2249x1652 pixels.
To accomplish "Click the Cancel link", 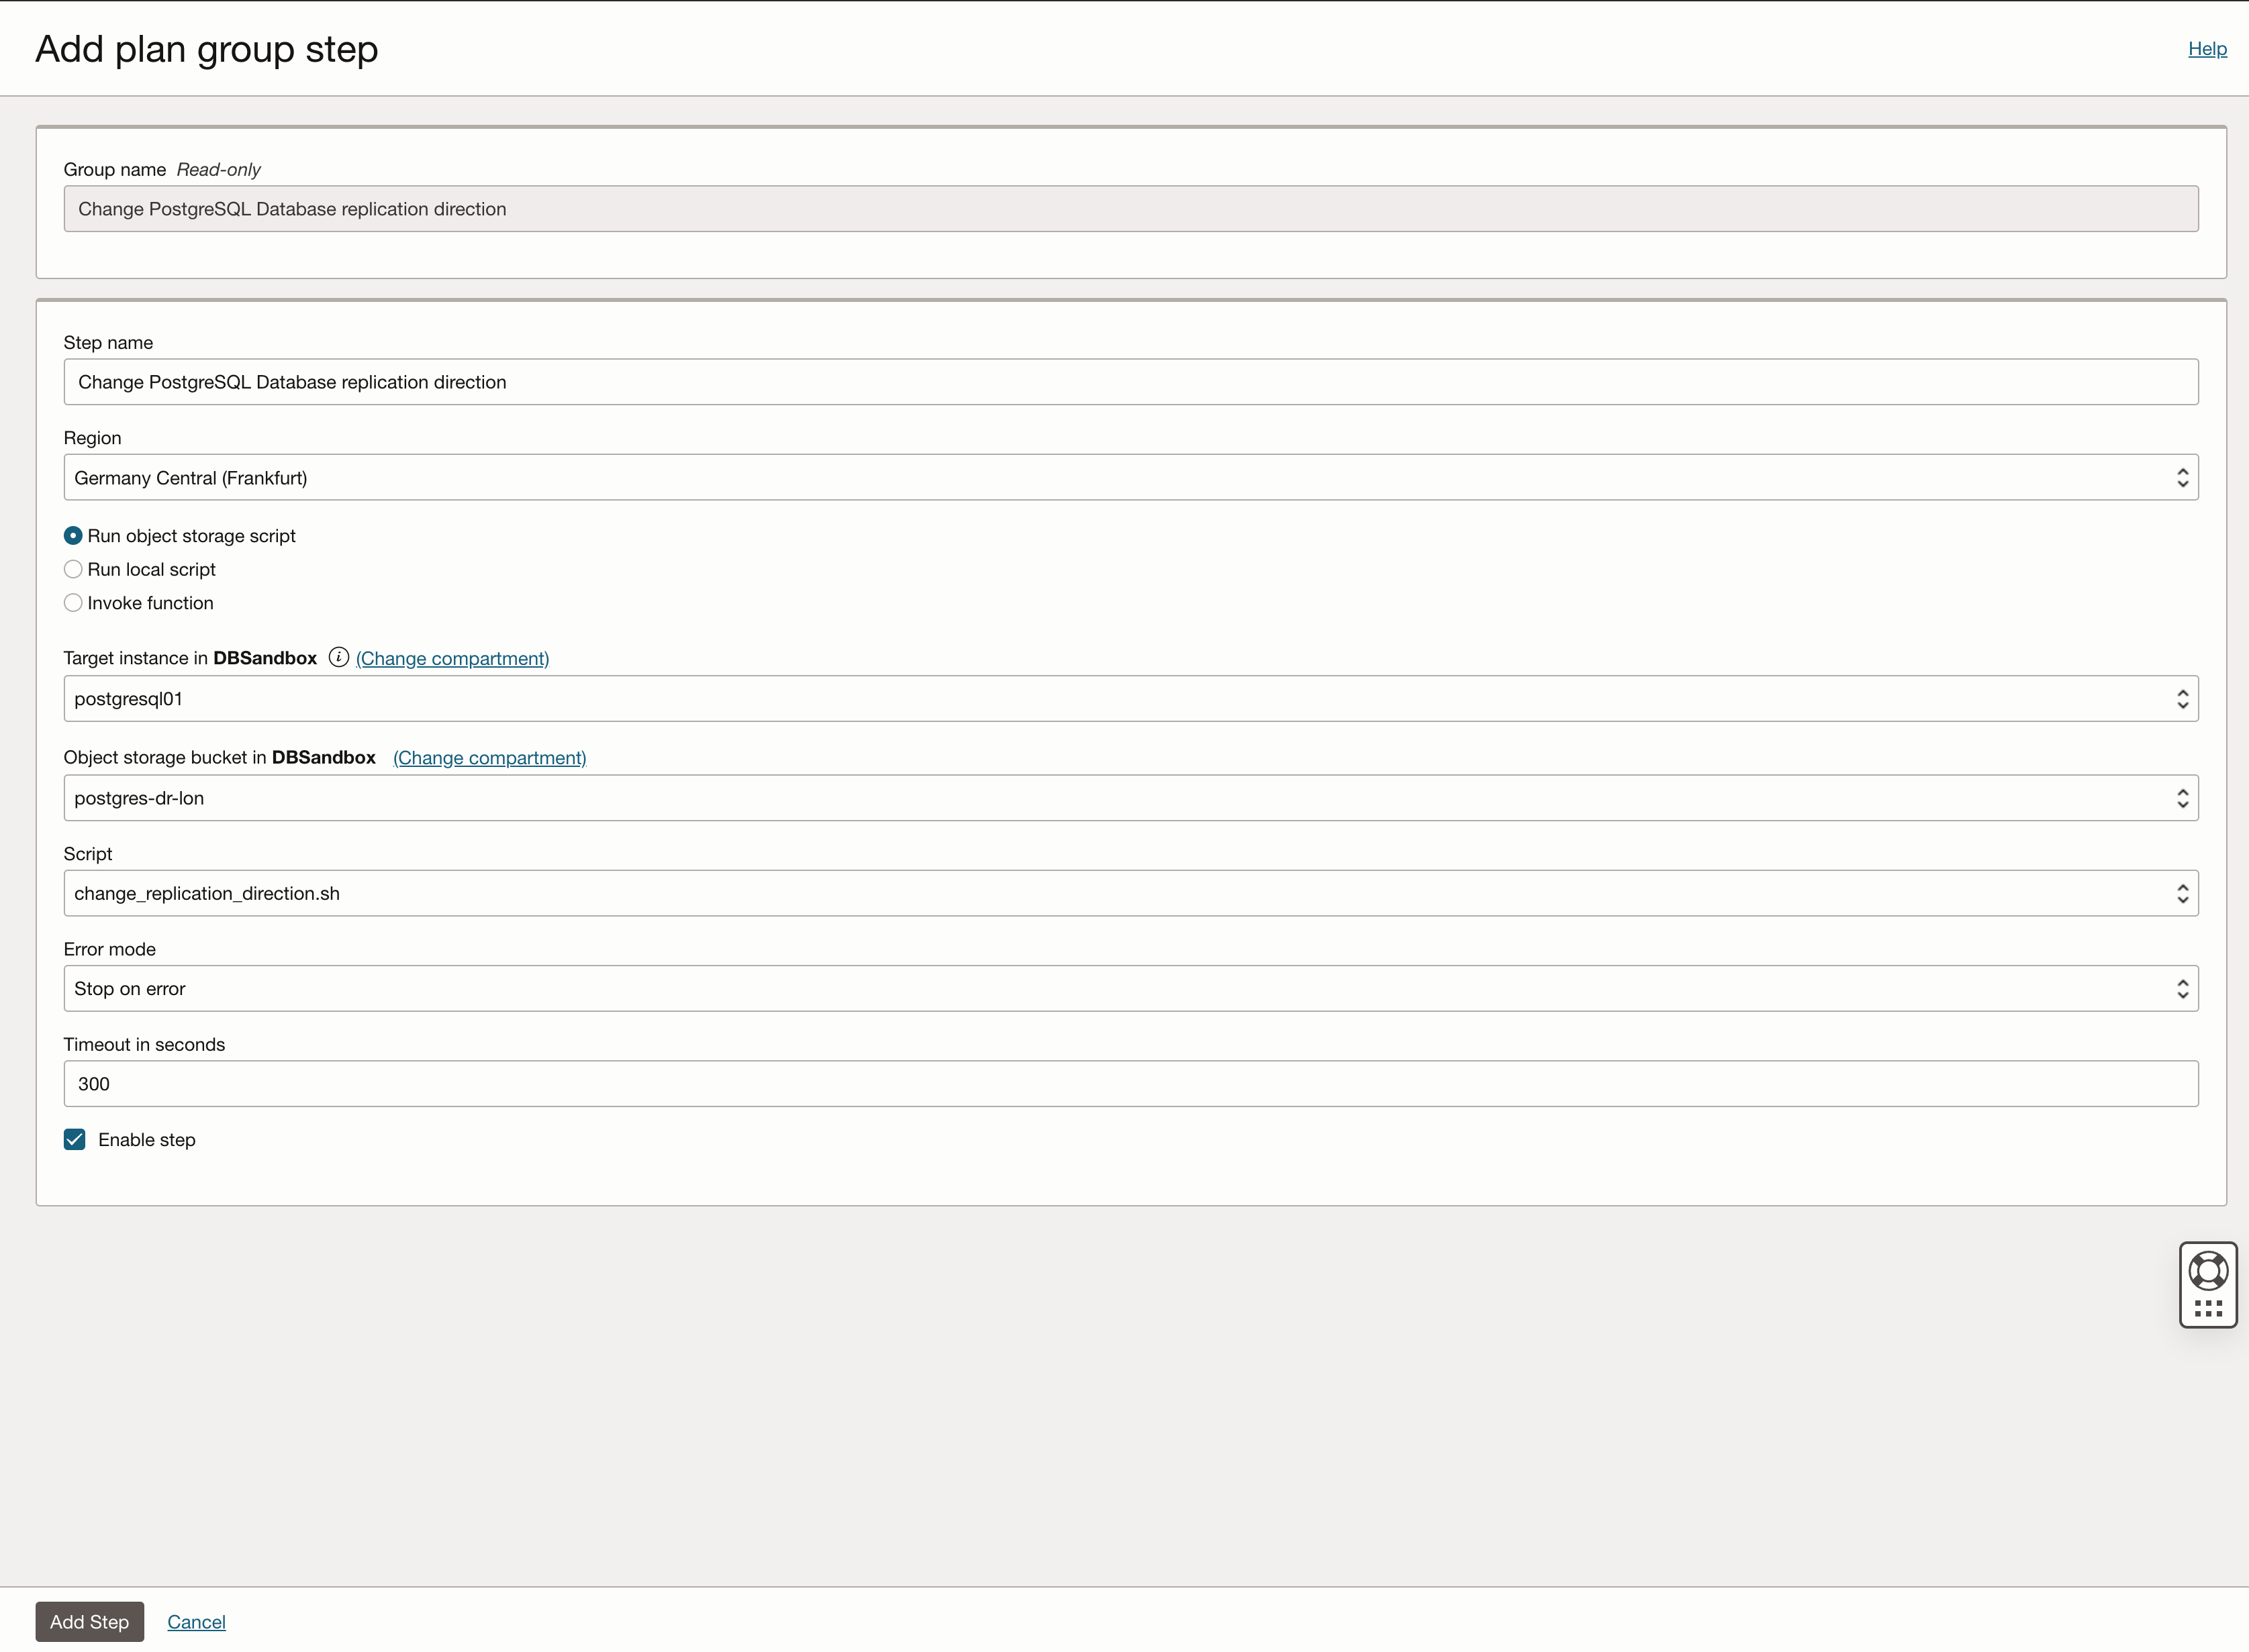I will pos(196,1621).
